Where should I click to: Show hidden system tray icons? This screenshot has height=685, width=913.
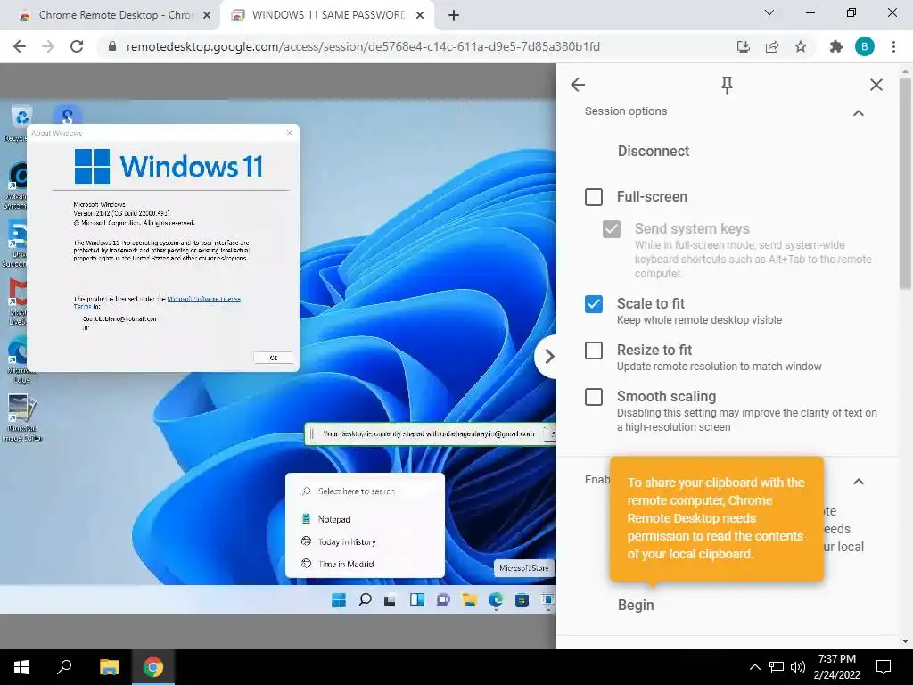click(754, 667)
